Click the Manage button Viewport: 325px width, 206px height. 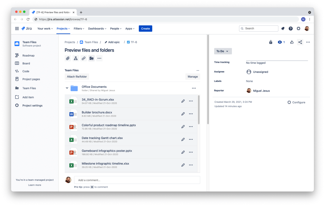[193, 77]
